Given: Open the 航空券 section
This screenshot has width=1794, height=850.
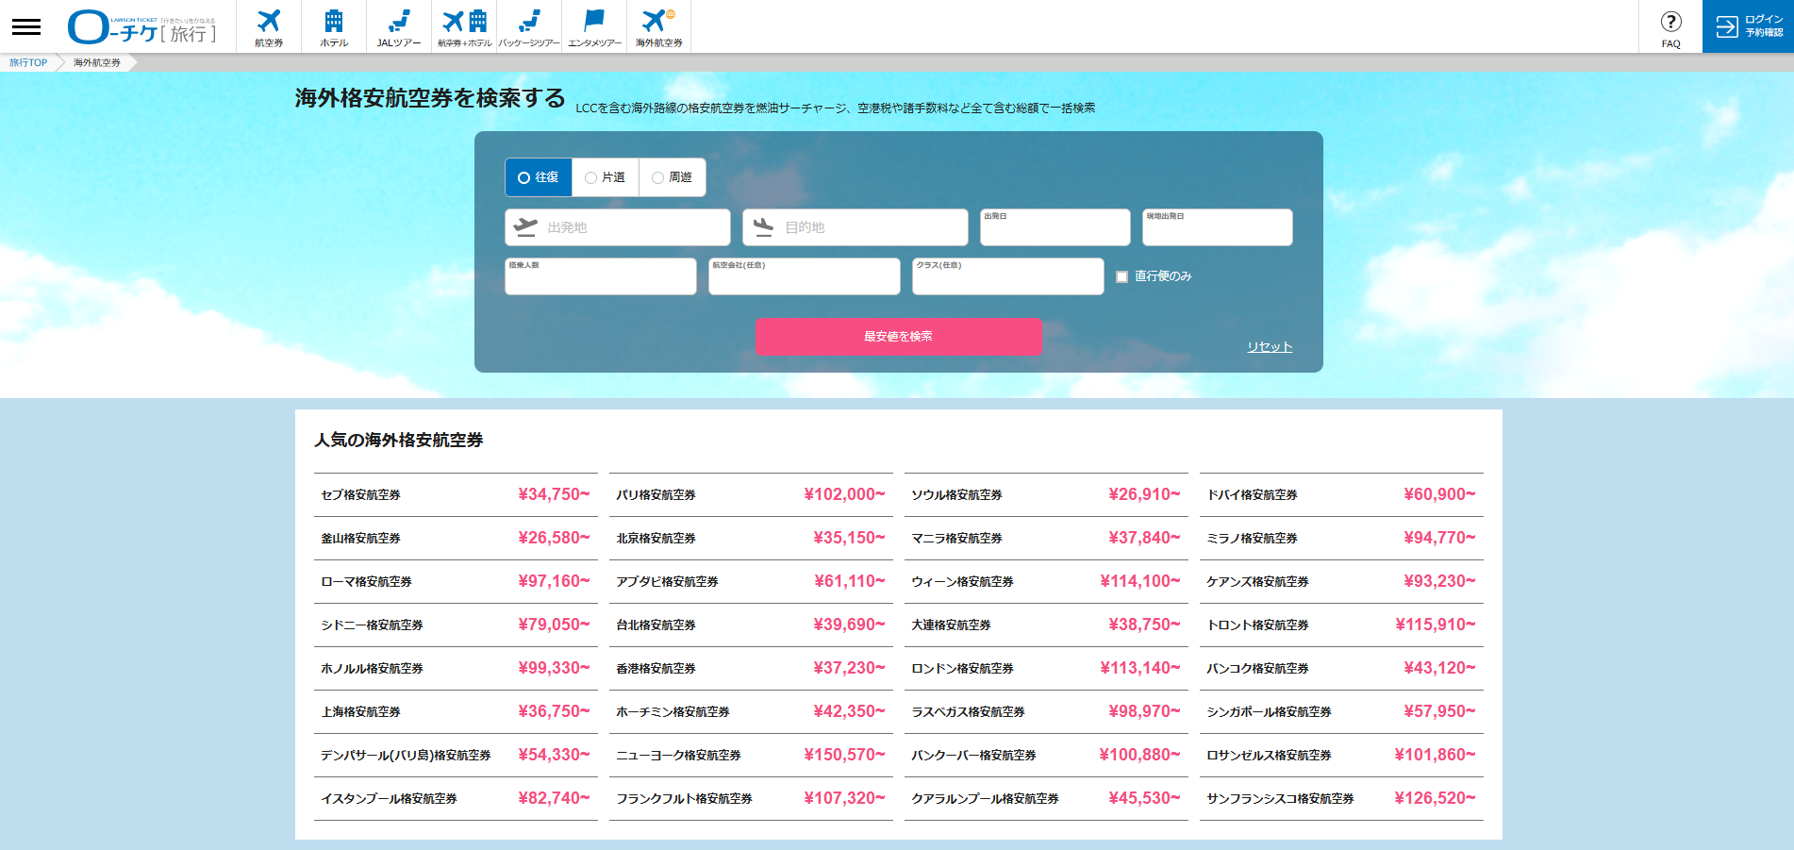Looking at the screenshot, I should tap(269, 26).
